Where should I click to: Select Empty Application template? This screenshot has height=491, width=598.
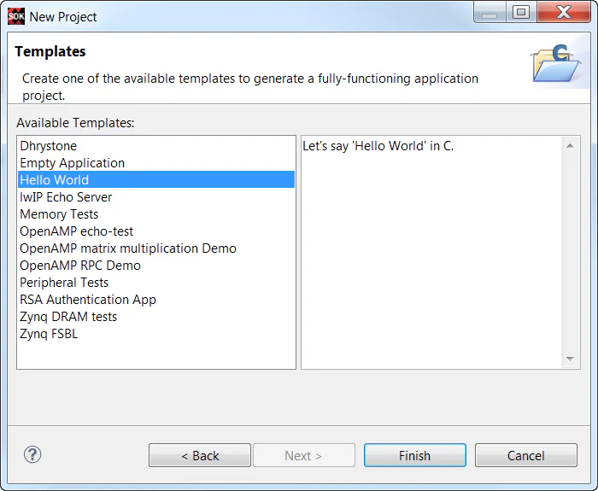click(73, 163)
